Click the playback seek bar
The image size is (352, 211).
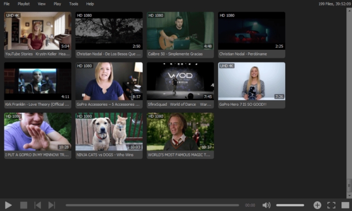pyautogui.click(x=152, y=205)
